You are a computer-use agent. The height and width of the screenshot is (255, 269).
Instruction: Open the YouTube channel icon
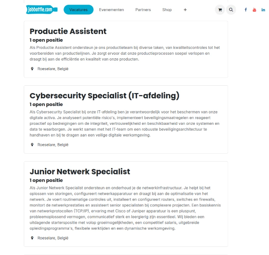click(255, 10)
